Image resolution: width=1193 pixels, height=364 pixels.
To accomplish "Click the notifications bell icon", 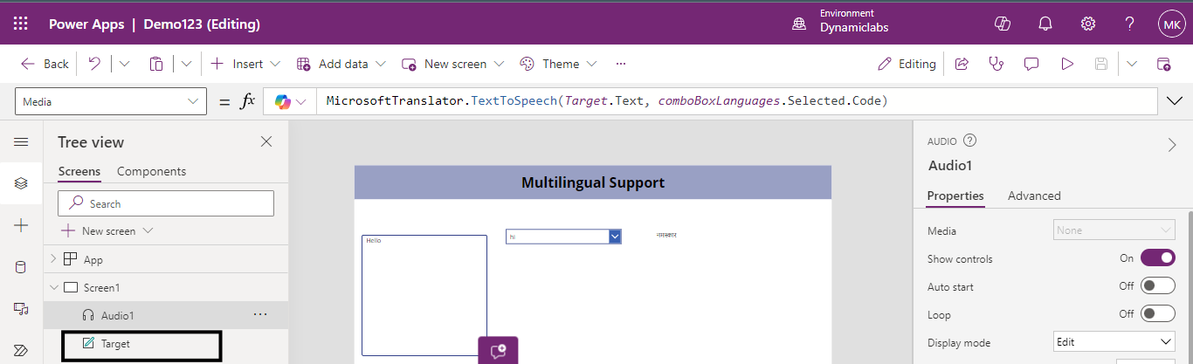I will tap(1045, 24).
